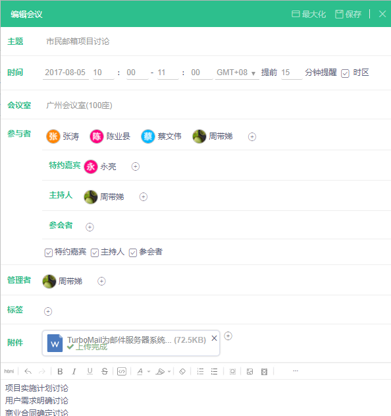Click the text 用户需求明确讨论 in editor
The height and width of the screenshot is (416, 391).
[x=37, y=401]
